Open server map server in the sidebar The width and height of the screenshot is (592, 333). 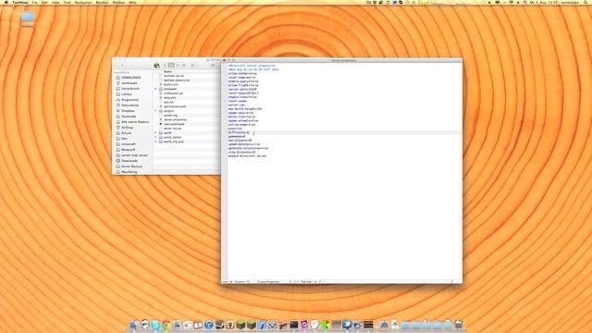click(134, 155)
